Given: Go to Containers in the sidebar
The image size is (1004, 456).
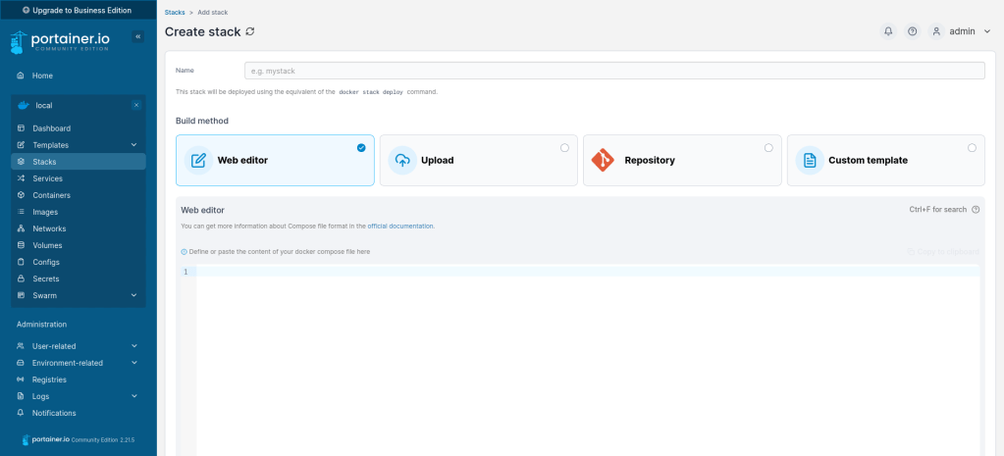Looking at the screenshot, I should click(x=51, y=195).
